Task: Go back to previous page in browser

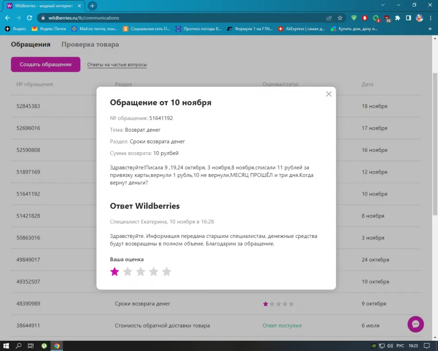Action: (7, 18)
